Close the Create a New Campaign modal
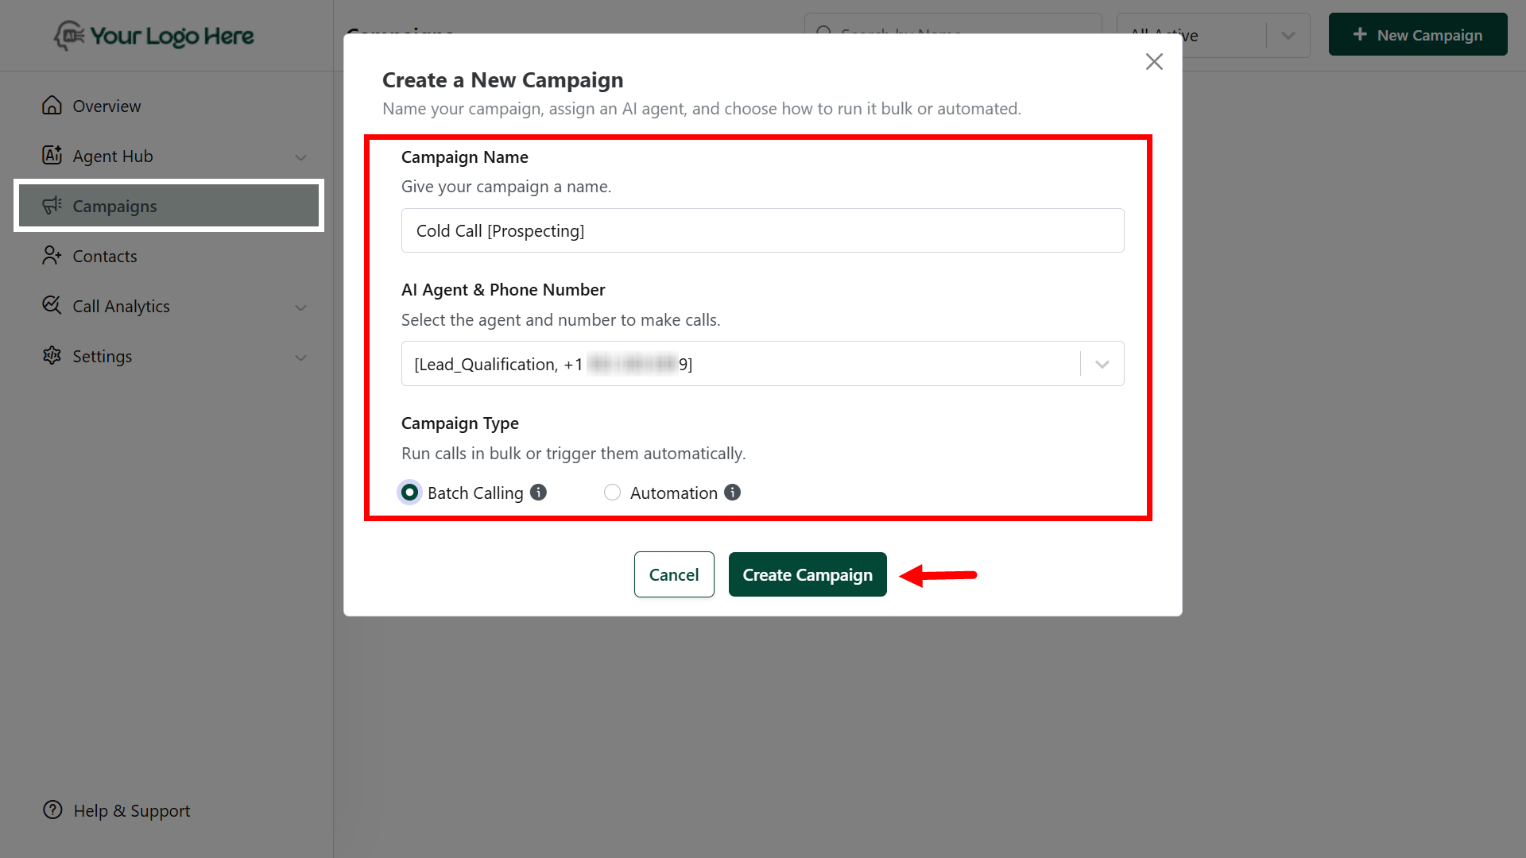 tap(1154, 62)
